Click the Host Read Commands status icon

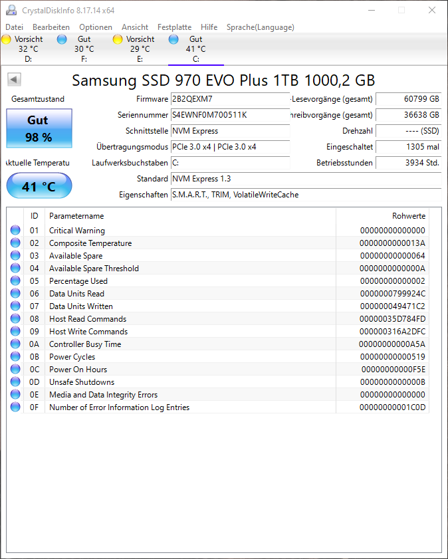coord(15,318)
